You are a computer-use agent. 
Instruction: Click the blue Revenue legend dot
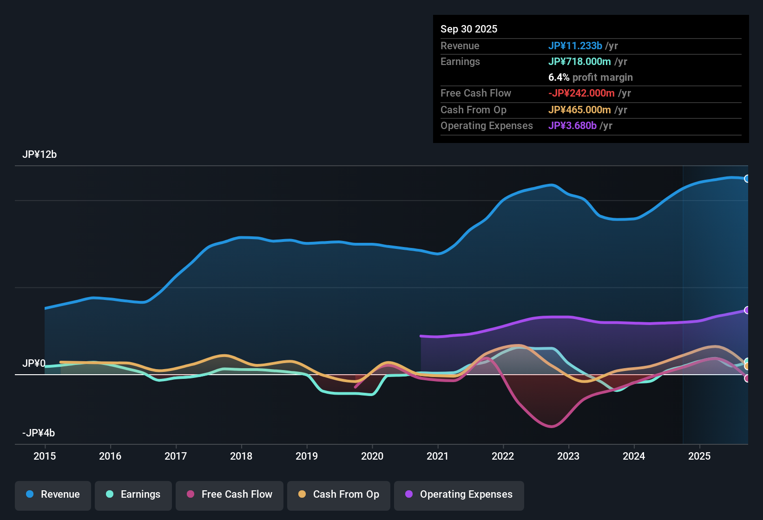[30, 494]
